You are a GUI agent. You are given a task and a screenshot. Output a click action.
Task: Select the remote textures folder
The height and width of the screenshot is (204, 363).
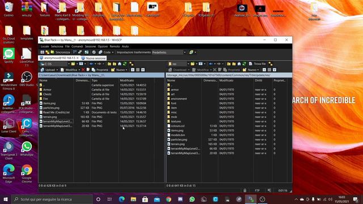[x=176, y=121]
